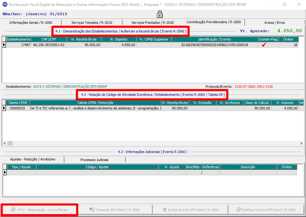
Task: Click Ano/Mês - Referência column header
Action: pos(203,167)
